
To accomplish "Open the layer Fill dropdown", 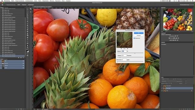I will (186, 83).
